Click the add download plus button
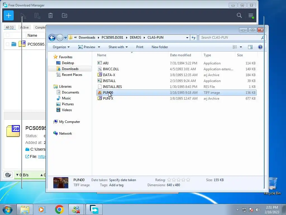286x215 pixels. [x=9, y=16]
